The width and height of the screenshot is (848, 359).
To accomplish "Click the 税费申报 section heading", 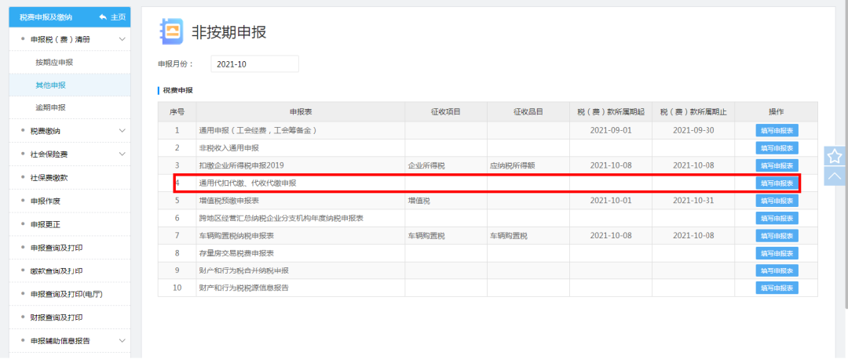I will point(177,91).
